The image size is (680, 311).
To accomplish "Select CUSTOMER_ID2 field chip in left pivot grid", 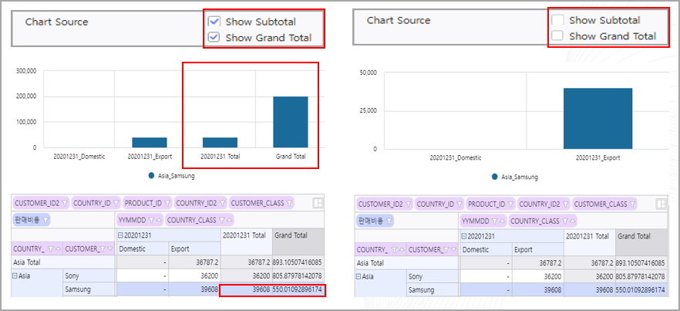I will click(x=42, y=203).
